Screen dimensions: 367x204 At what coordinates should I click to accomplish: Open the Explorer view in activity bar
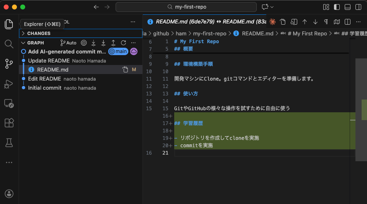click(x=9, y=24)
